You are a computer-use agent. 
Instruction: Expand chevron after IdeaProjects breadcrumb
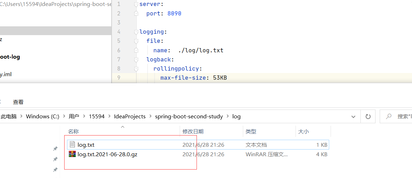click(x=150, y=117)
